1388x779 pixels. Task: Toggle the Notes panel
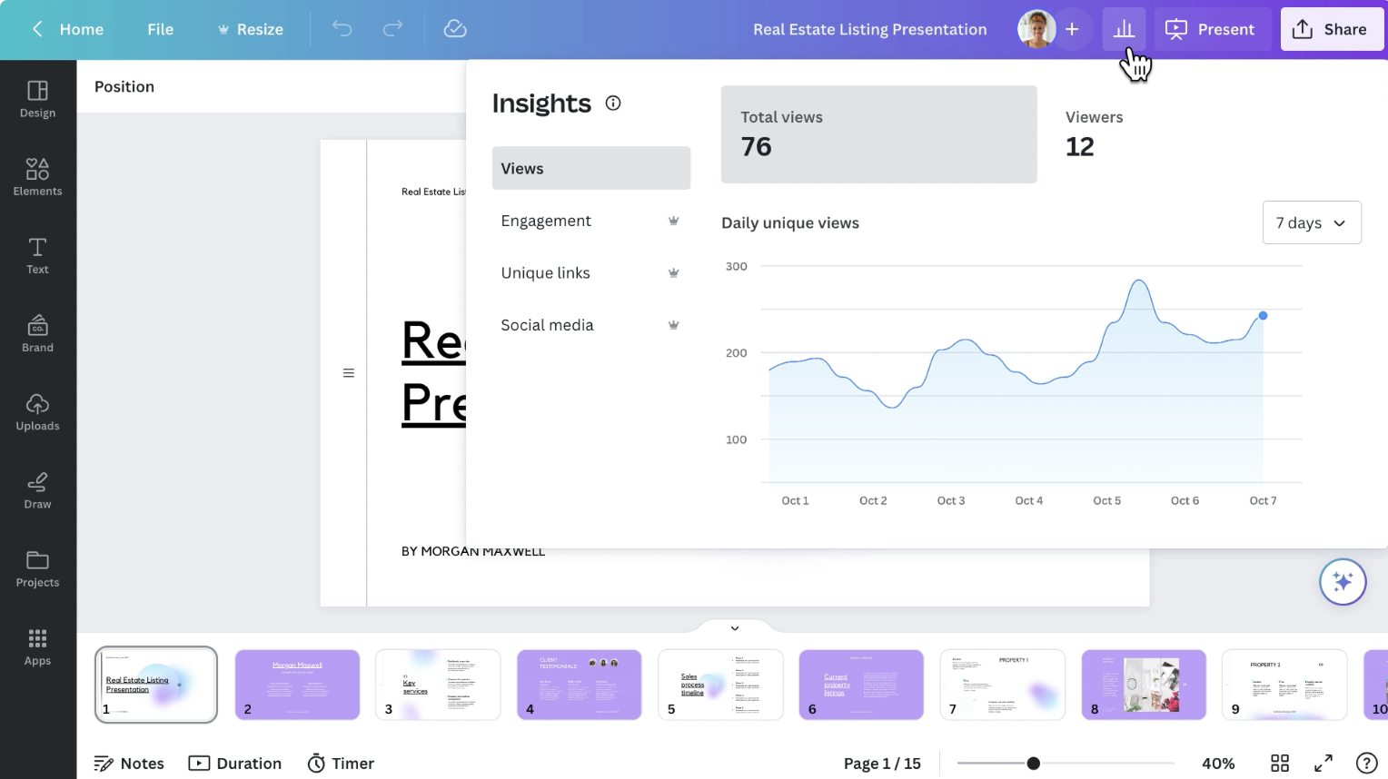pos(129,764)
